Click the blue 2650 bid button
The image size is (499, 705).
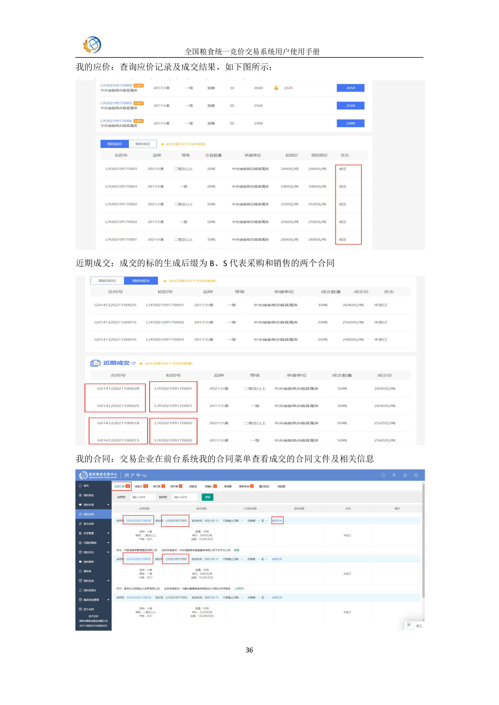pyautogui.click(x=351, y=88)
